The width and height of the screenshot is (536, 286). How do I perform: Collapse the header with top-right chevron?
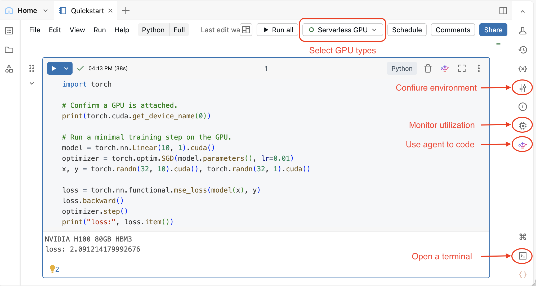[523, 11]
